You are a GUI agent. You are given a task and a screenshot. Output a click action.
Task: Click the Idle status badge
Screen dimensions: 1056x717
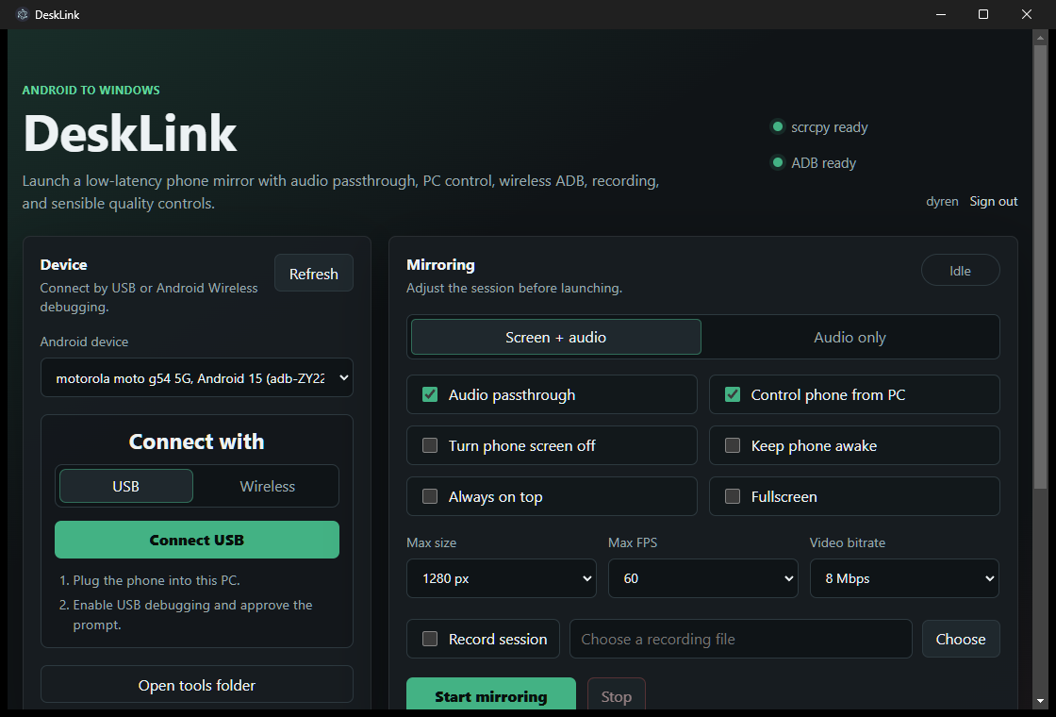(961, 270)
